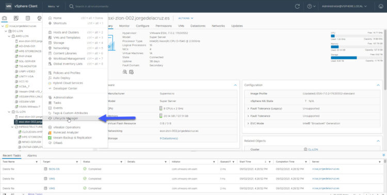387x195 pixels.
Task: Open Tags & Custom Attributes
Action: 70,113
